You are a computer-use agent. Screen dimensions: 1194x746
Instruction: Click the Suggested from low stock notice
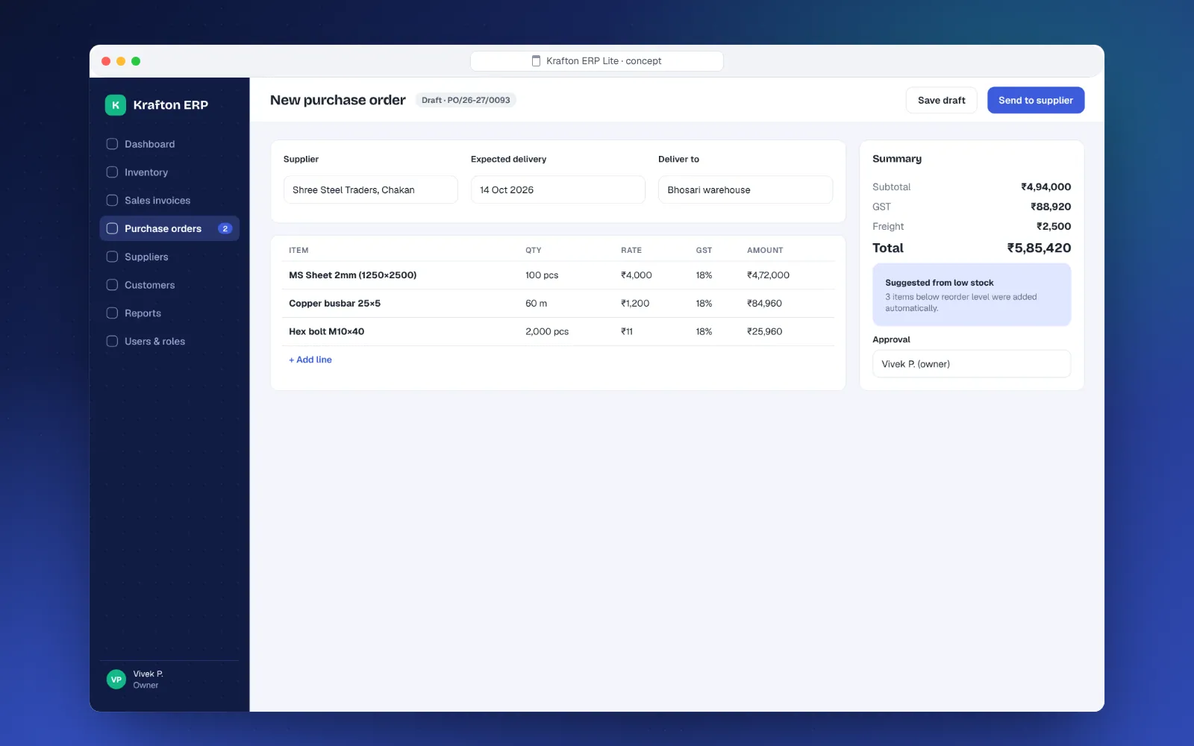[x=972, y=295]
